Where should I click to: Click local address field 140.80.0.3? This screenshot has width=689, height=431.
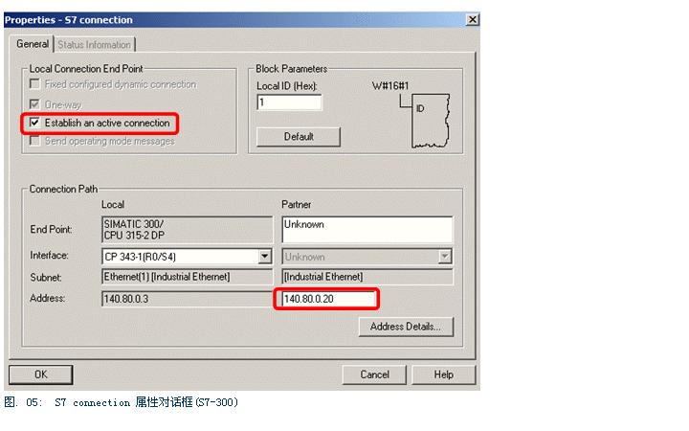click(188, 299)
